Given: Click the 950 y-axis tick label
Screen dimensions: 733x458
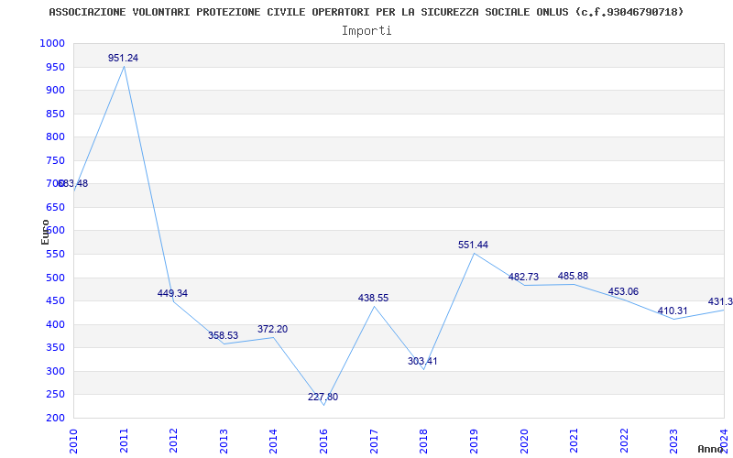Looking at the screenshot, I should click(55, 67).
